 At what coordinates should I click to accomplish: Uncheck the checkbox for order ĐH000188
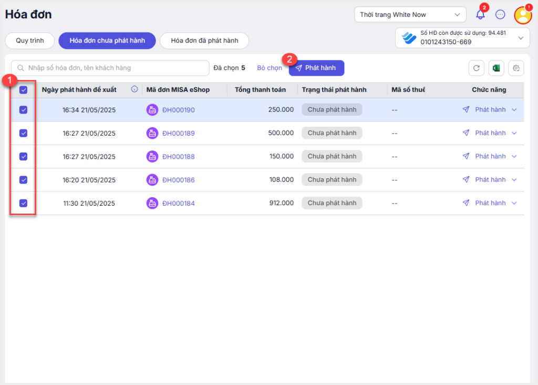[x=23, y=156]
